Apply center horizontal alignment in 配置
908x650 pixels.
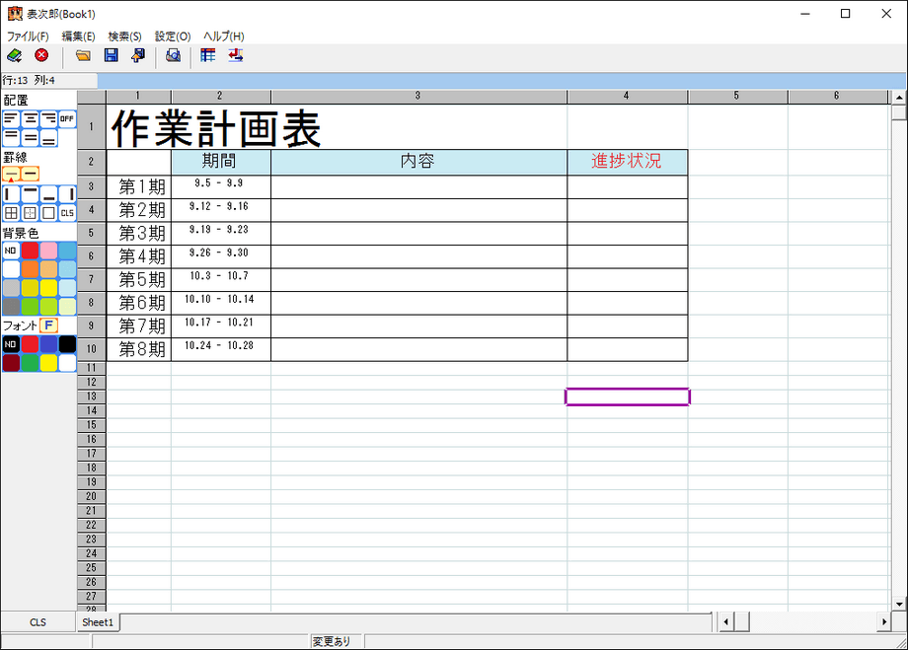[x=30, y=118]
